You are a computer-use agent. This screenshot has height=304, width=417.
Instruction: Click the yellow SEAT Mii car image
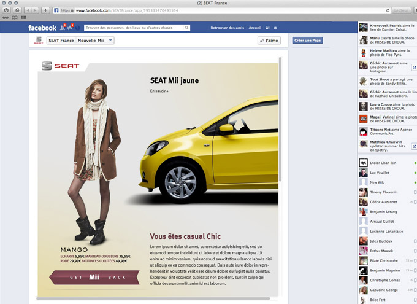[x=208, y=150]
